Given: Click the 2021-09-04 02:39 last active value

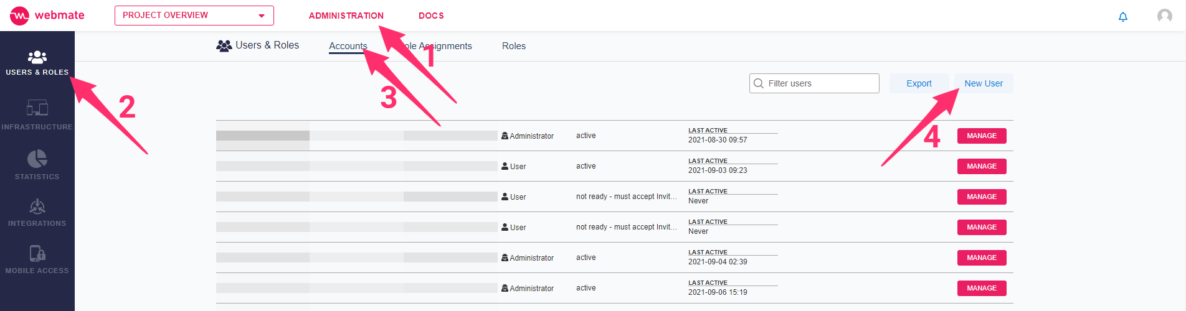Looking at the screenshot, I should [718, 262].
